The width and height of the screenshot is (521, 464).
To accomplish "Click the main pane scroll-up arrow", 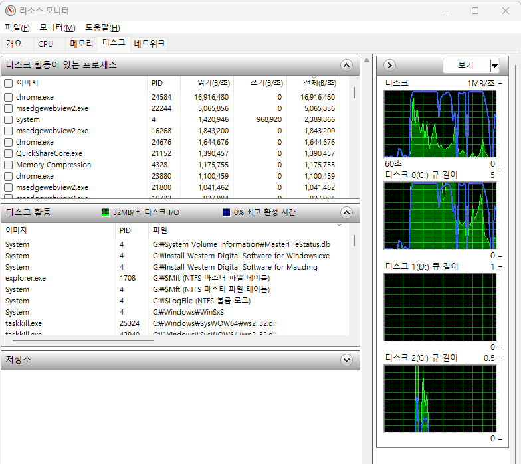I will coord(367,60).
